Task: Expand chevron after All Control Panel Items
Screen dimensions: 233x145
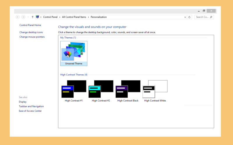Action: [89, 17]
